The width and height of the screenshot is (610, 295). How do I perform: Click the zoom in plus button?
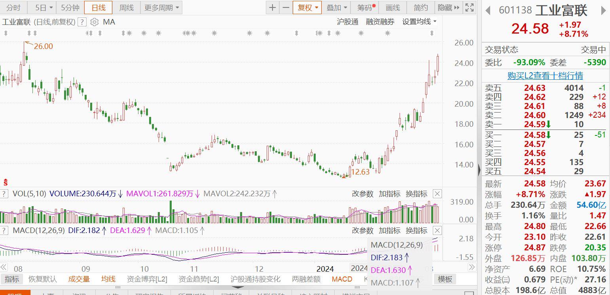[273, 8]
